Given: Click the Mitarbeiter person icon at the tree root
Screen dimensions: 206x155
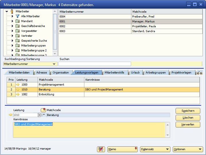Looking at the screenshot, I should 12,11.
